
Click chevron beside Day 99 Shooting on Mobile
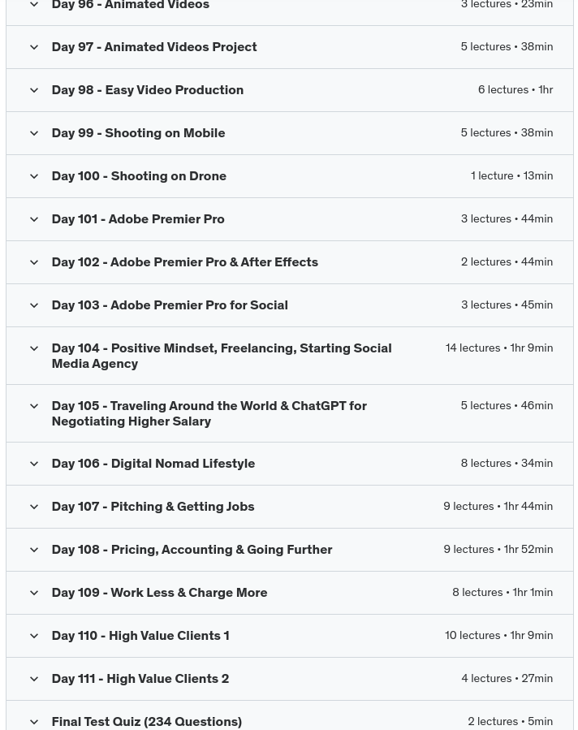(34, 133)
